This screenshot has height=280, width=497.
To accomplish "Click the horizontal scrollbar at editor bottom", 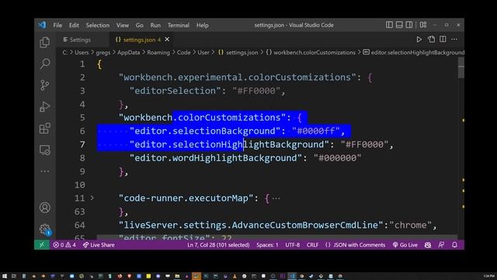I will [276, 236].
